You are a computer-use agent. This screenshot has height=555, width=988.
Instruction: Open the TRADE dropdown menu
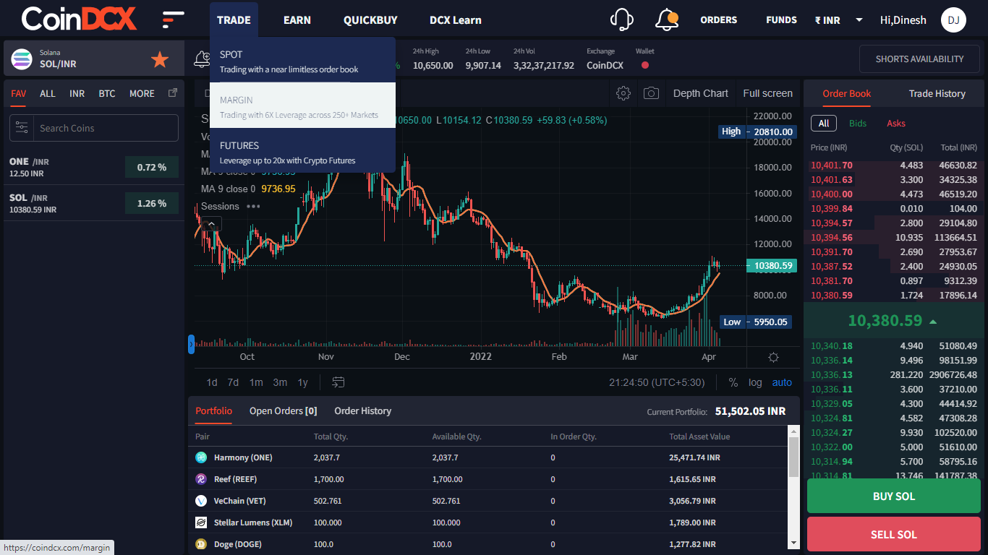pyautogui.click(x=234, y=20)
